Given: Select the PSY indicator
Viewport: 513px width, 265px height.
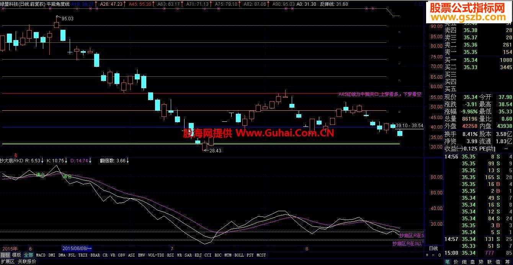Looking at the screenshot, I should coord(250,255).
